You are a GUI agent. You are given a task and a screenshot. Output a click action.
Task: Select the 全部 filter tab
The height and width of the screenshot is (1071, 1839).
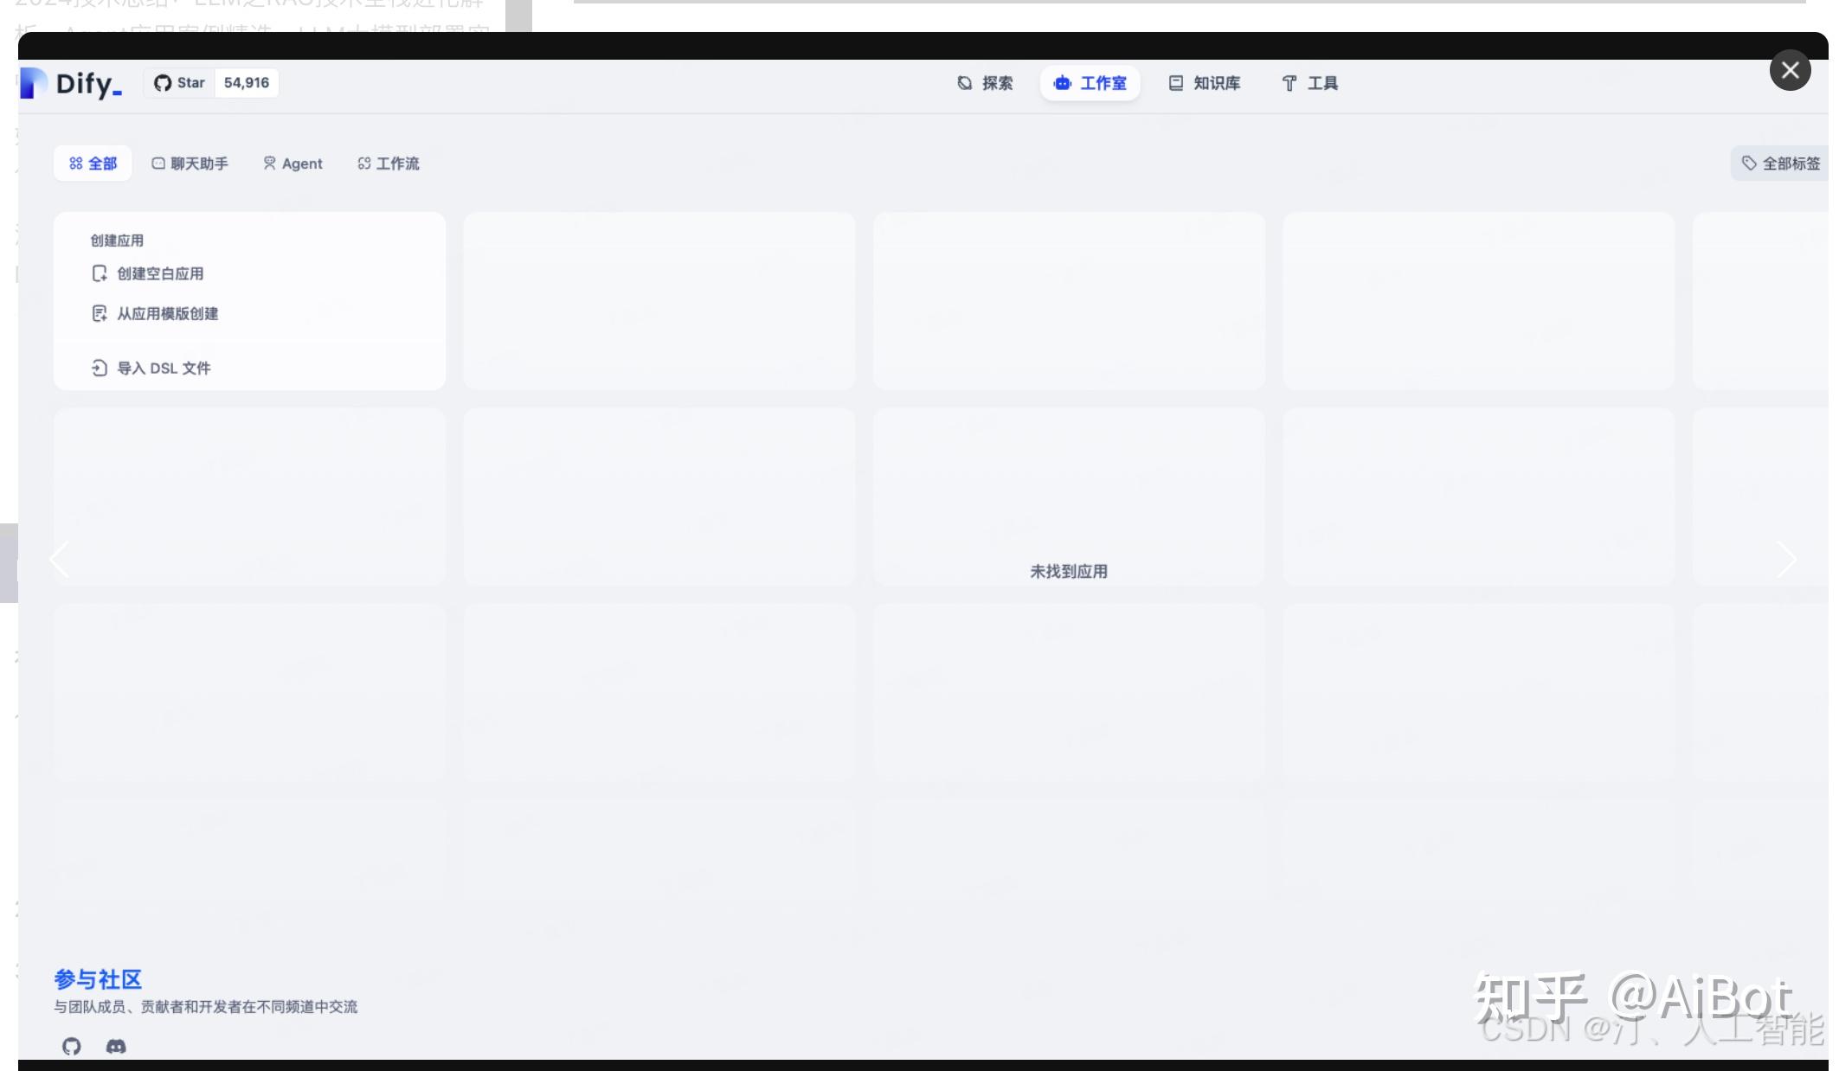coord(92,163)
